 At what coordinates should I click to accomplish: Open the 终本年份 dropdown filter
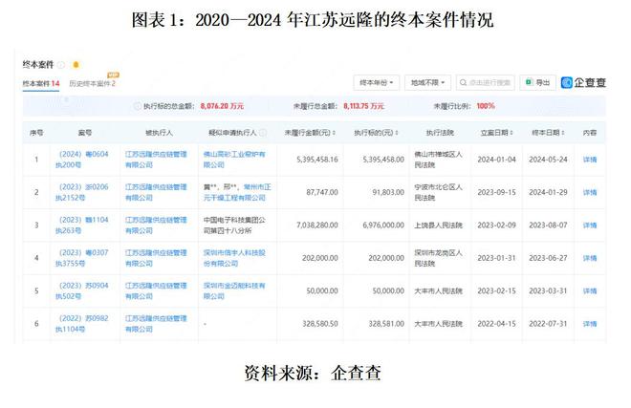coord(377,82)
